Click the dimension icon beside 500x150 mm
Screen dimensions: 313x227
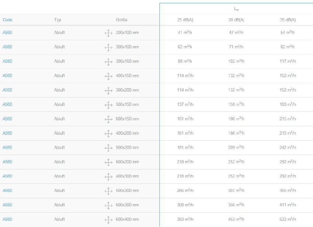tap(109, 105)
